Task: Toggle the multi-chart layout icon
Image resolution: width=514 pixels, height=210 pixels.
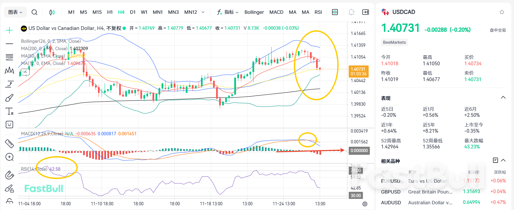Action: [335, 12]
